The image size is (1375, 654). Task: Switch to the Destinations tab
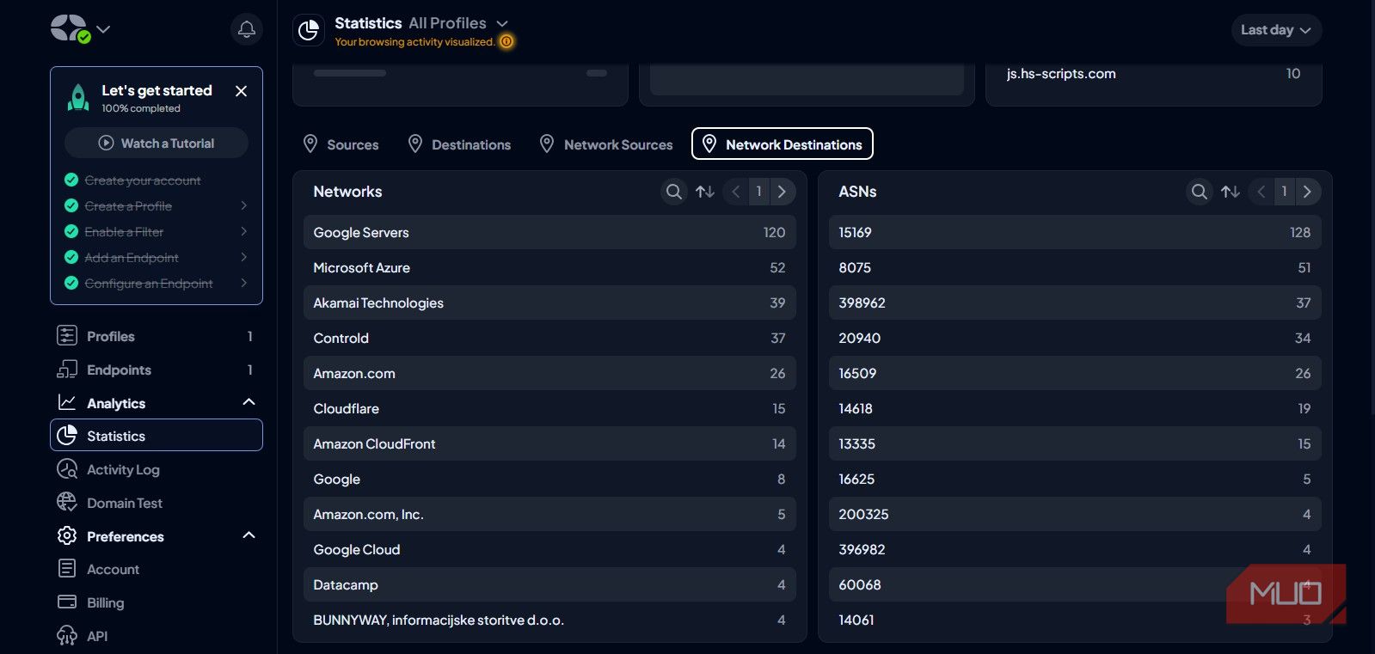point(459,144)
